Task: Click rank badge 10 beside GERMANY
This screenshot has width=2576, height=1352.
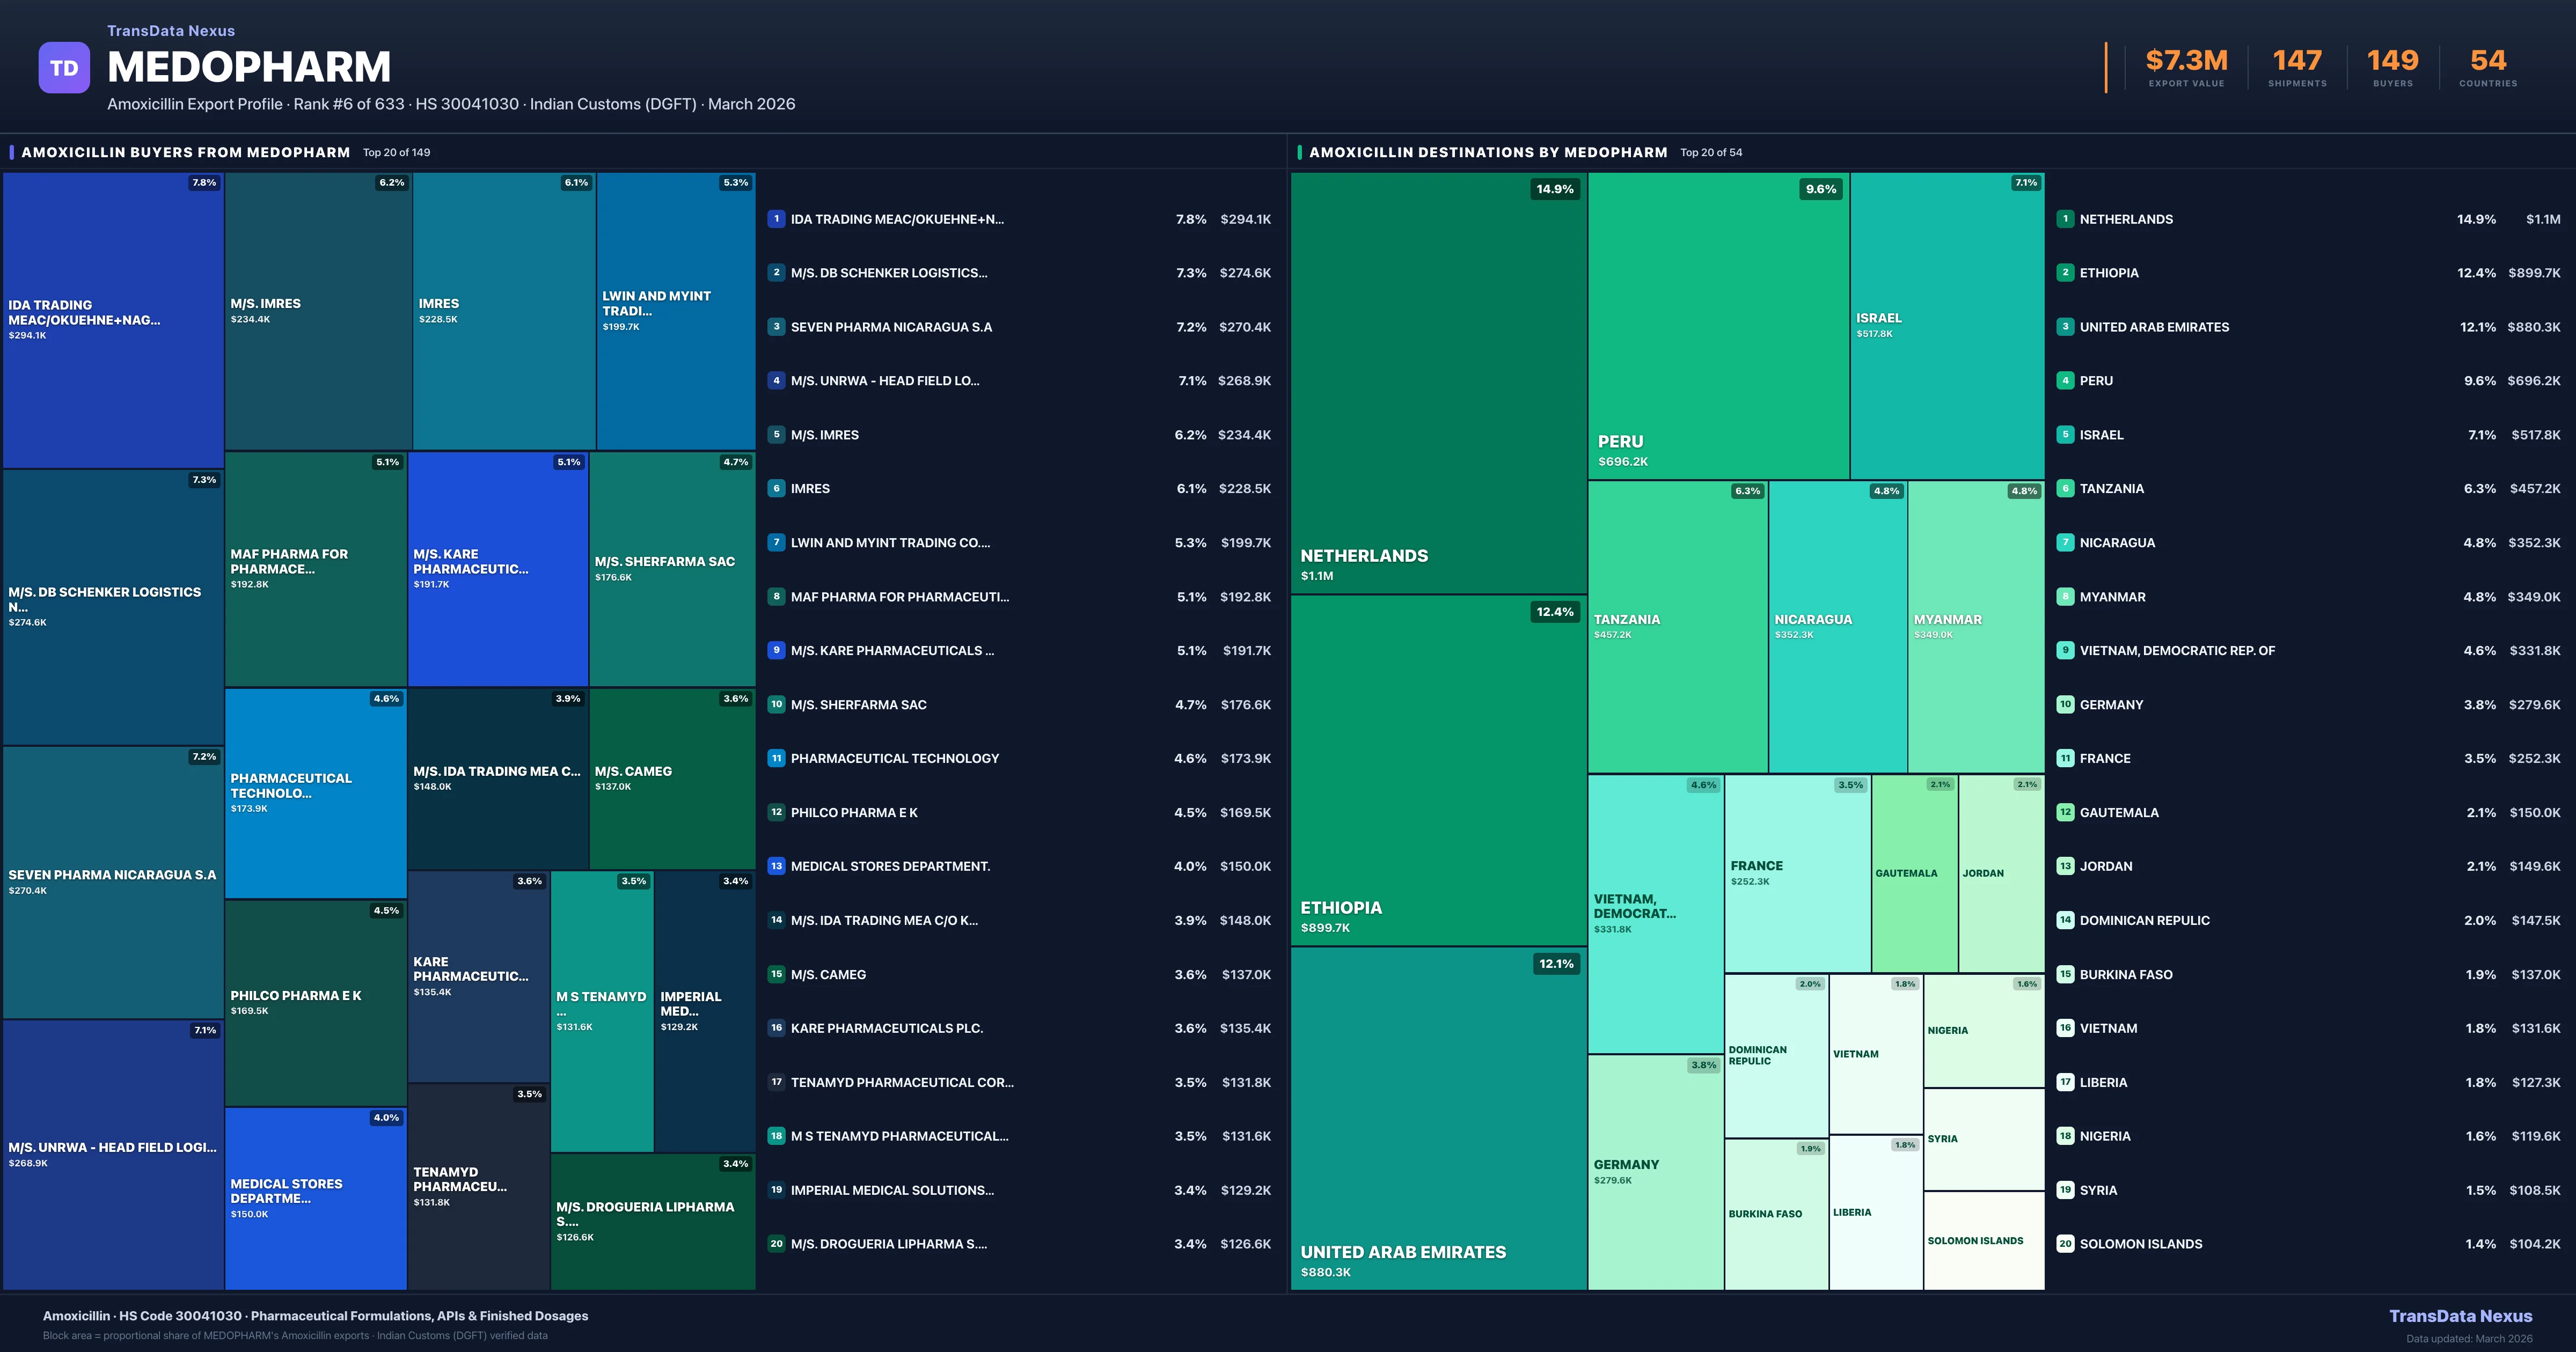Action: [x=2065, y=705]
